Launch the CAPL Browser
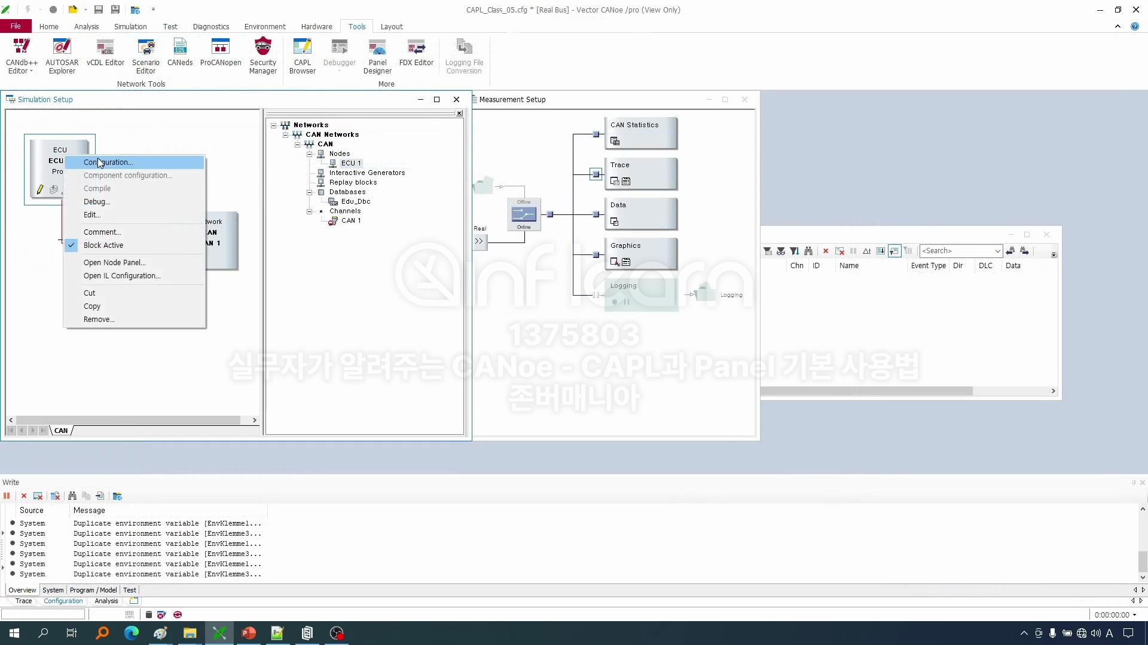1148x645 pixels. [303, 56]
